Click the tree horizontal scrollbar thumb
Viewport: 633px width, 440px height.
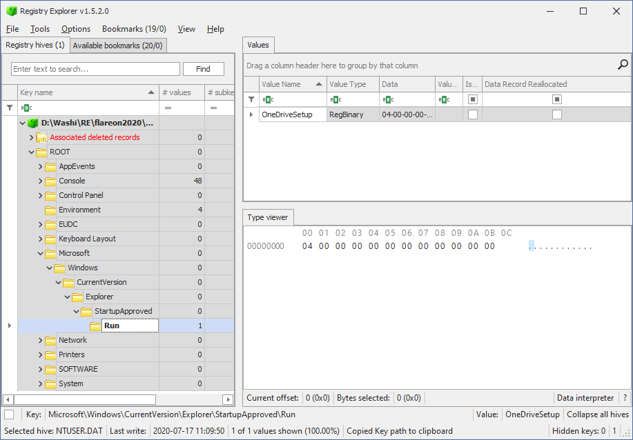coord(85,399)
